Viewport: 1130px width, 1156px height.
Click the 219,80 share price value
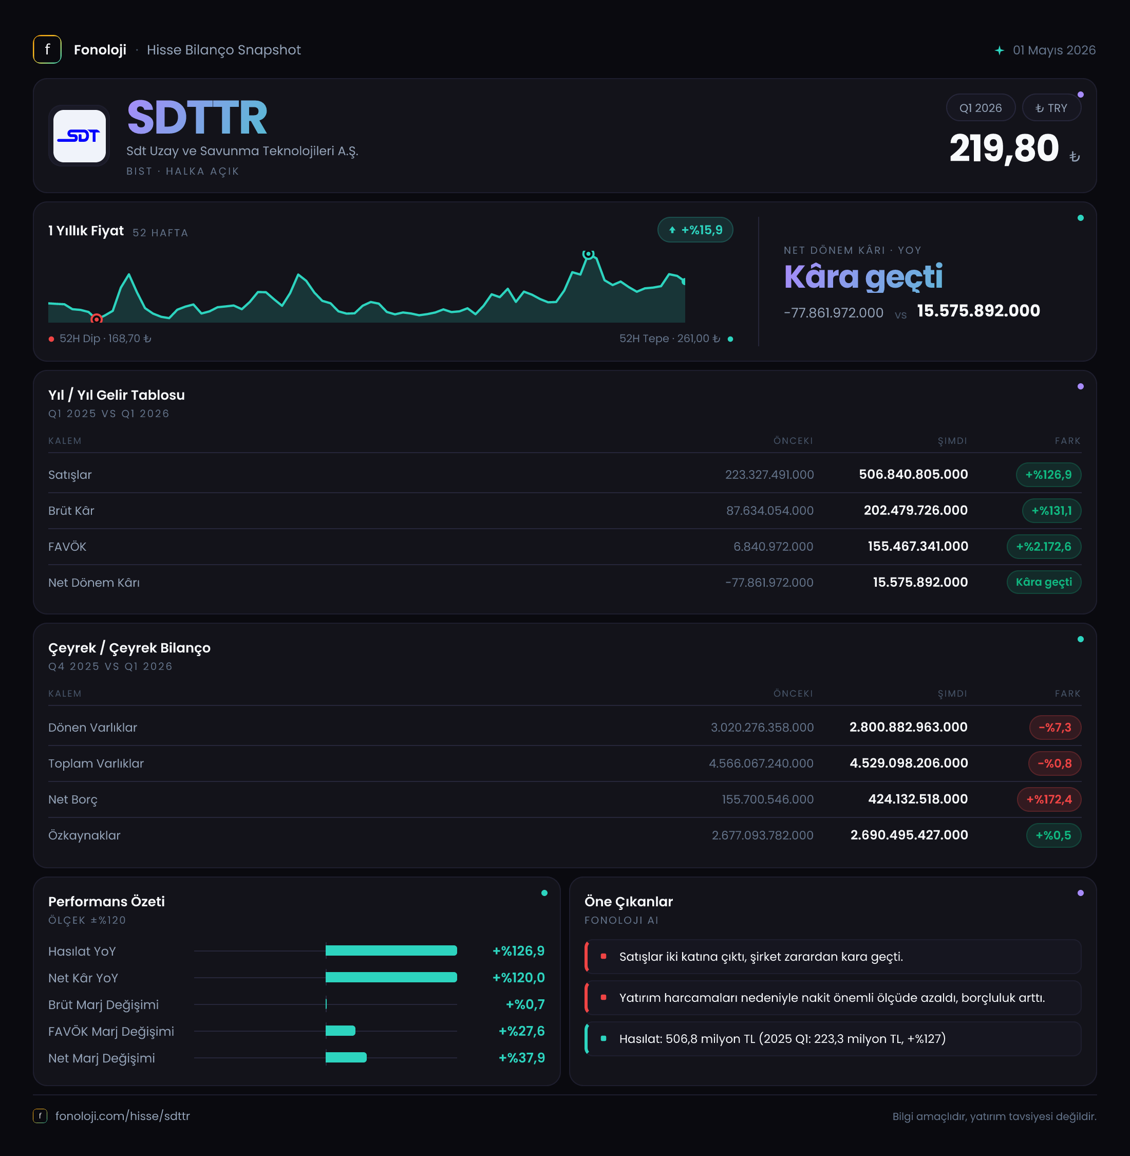(1004, 148)
